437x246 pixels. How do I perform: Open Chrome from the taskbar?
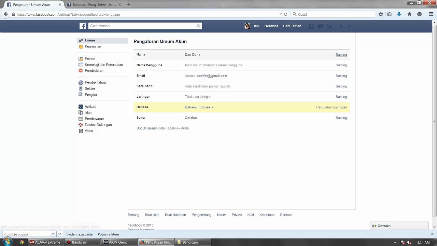click(22, 242)
